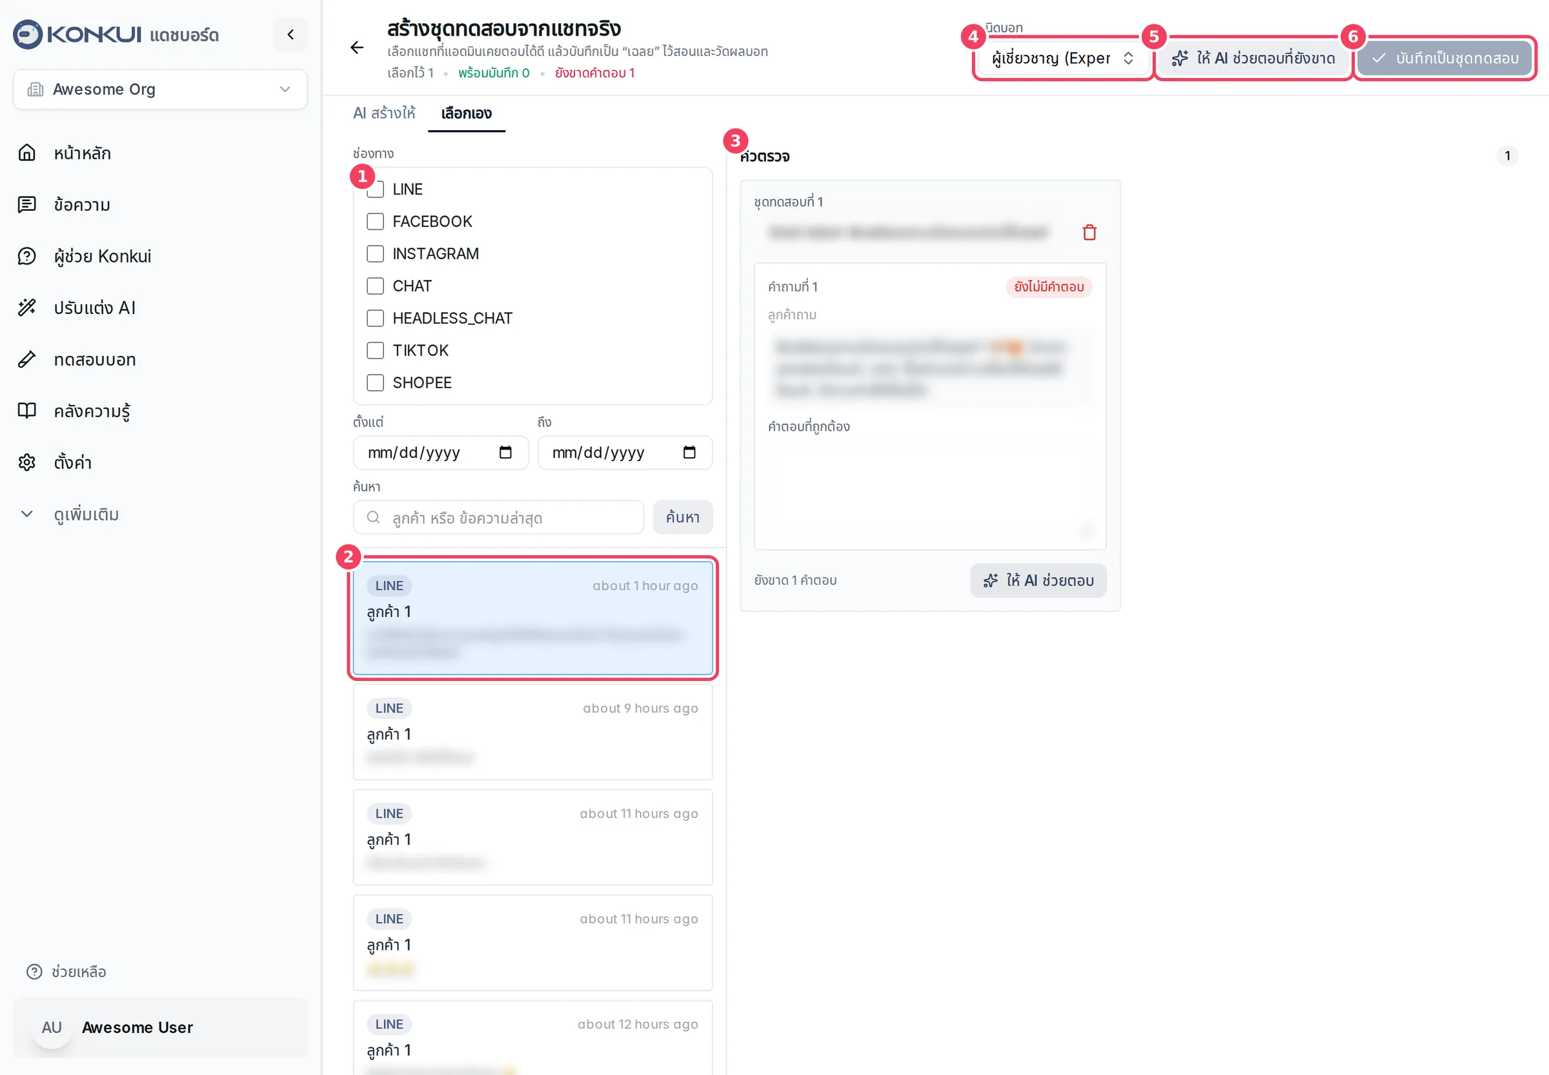Click the คำตอบที่ถูกต้อง answer text area
Image resolution: width=1549 pixels, height=1075 pixels.
[930, 491]
